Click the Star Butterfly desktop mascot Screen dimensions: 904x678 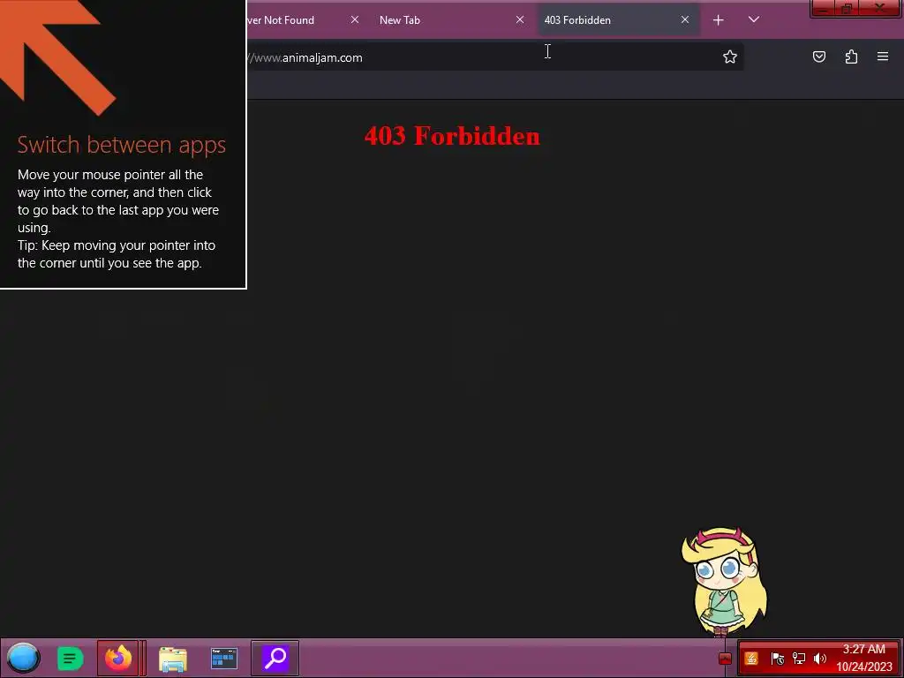pos(724,581)
